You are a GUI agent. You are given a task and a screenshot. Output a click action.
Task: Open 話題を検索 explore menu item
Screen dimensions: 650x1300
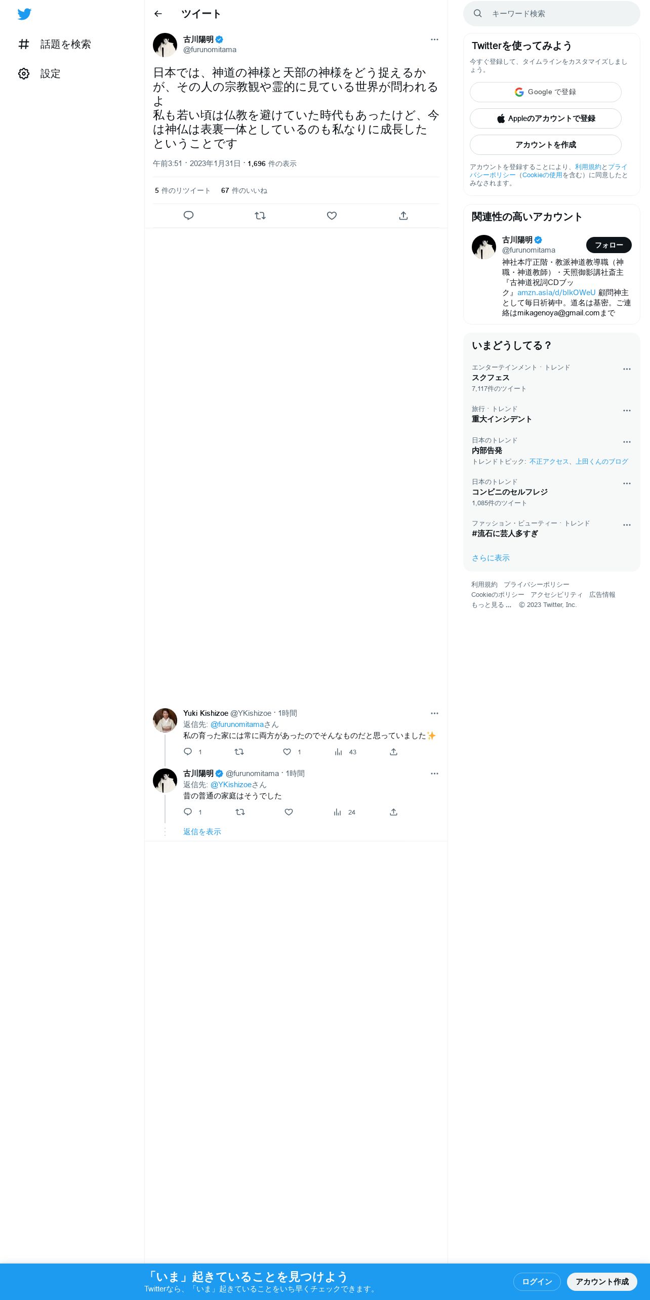tap(55, 45)
